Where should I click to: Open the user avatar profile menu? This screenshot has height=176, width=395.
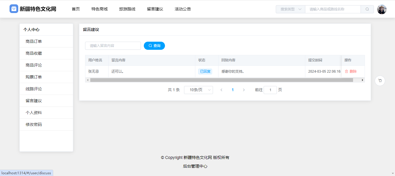click(x=382, y=9)
